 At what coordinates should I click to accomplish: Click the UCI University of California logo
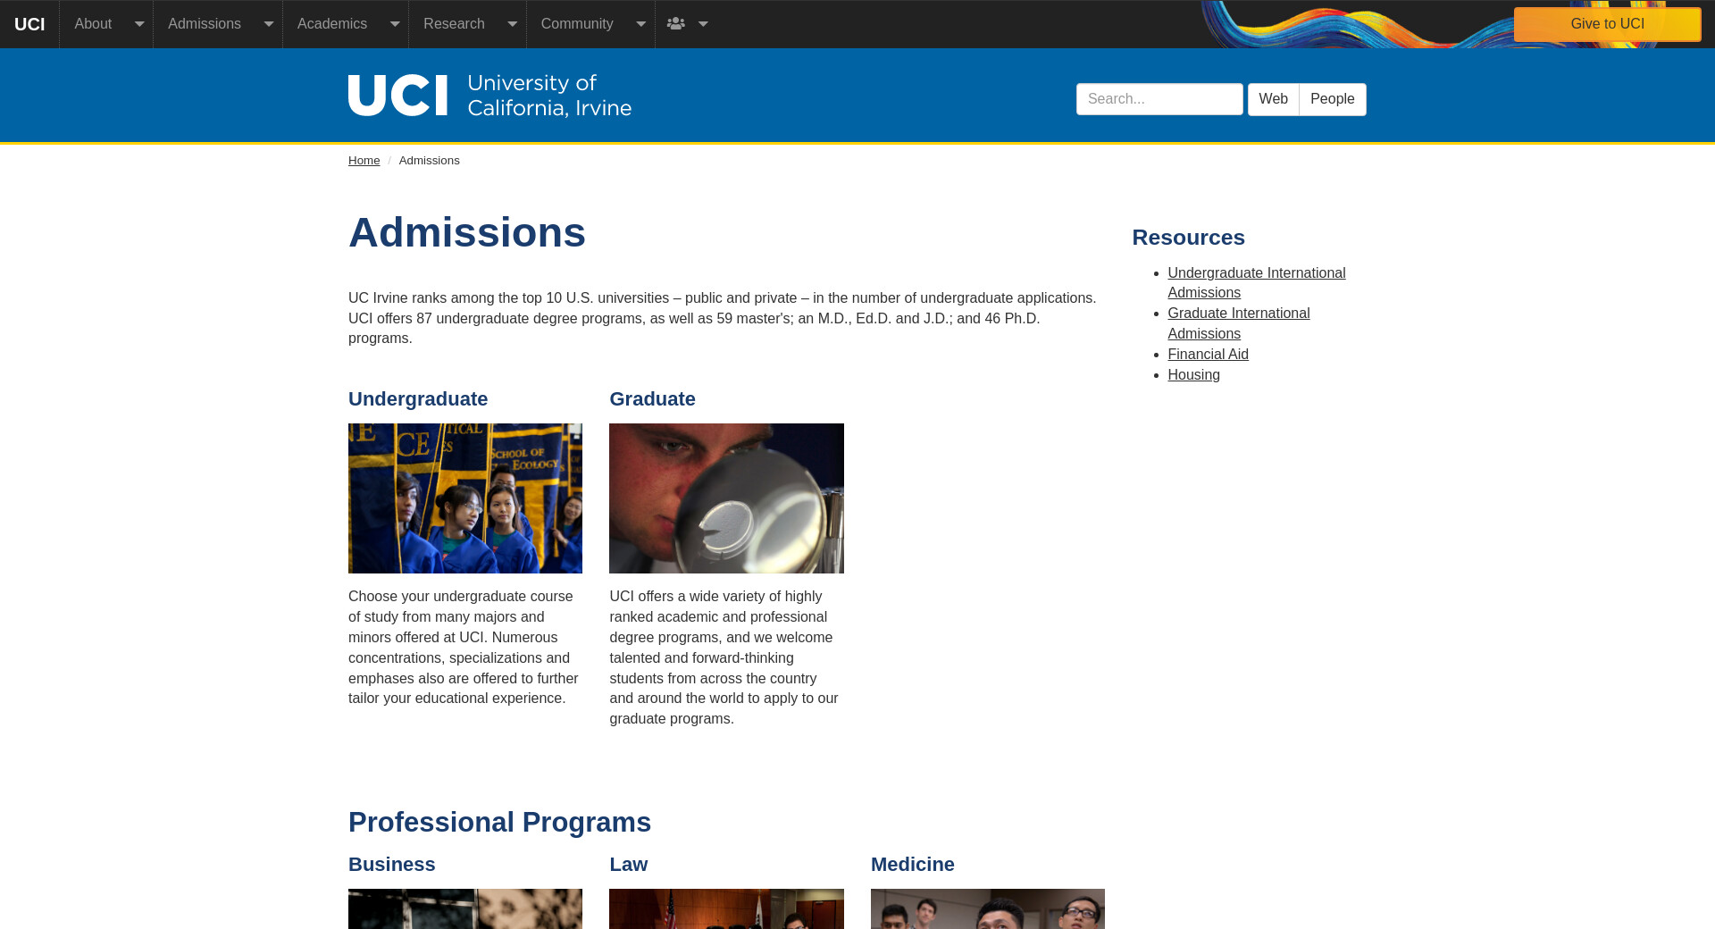click(x=489, y=96)
